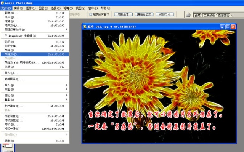Screen dimensions: 244x152
Task: Choose 打印预览 from the File menu
Action: pos(35,120)
